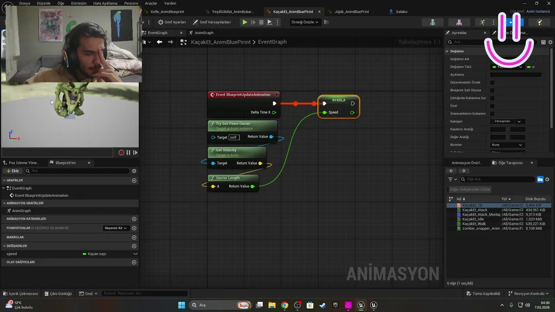Screen dimensions: 555x312
Task: Switch to the Animasyon Önizleme tab
Action: 467,163
